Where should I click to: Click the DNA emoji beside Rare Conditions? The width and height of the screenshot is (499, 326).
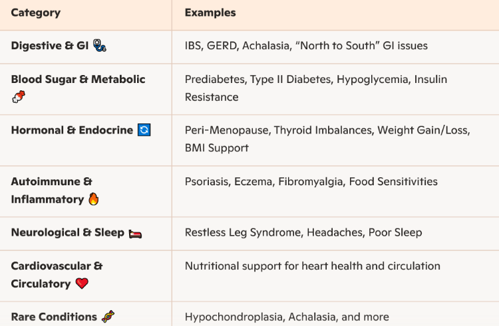point(108,317)
